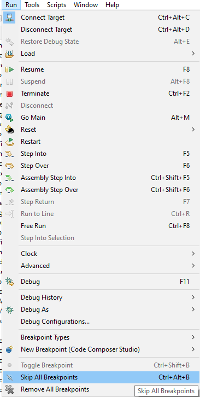200x397 pixels.
Task: Click the Restart icon
Action: coord(10,142)
